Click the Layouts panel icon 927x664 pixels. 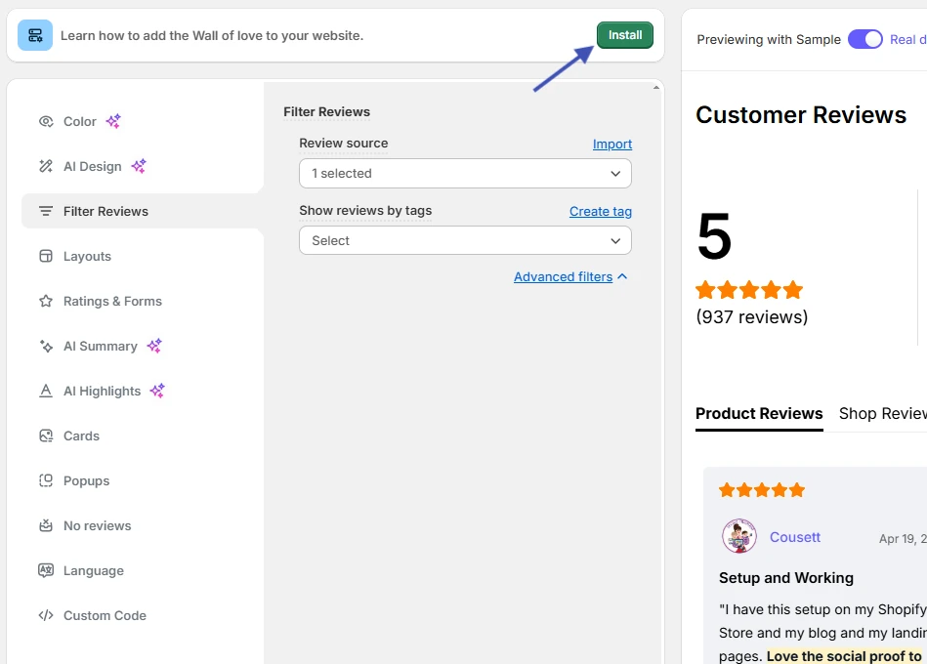click(x=46, y=256)
